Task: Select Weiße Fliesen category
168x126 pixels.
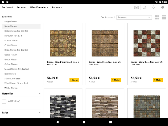Action: tap(11, 88)
